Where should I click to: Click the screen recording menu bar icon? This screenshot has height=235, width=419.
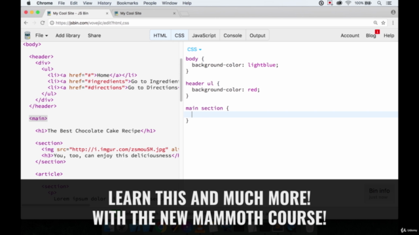330,3
